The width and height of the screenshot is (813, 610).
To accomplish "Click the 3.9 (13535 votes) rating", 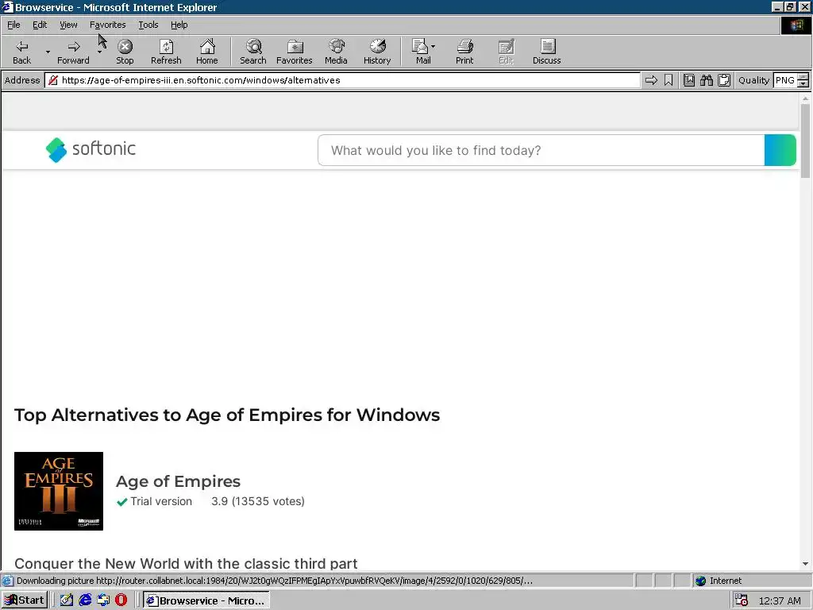I will pyautogui.click(x=258, y=501).
